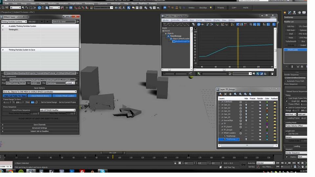Click the Light Lister bulb icon in toolbar
This screenshot has width=315, height=177.
pos(211,8)
